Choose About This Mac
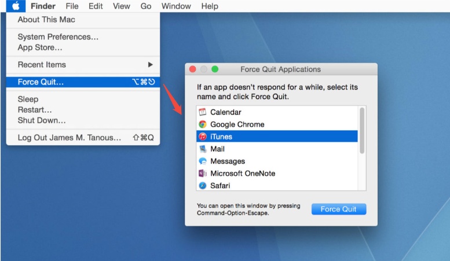 (83, 20)
